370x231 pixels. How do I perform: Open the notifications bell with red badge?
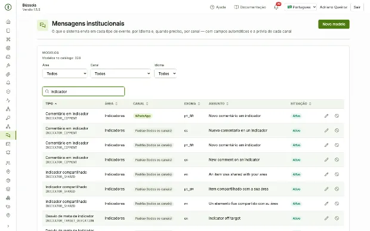tap(276, 7)
